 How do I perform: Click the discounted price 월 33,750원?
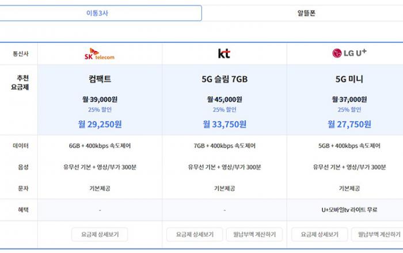point(224,124)
